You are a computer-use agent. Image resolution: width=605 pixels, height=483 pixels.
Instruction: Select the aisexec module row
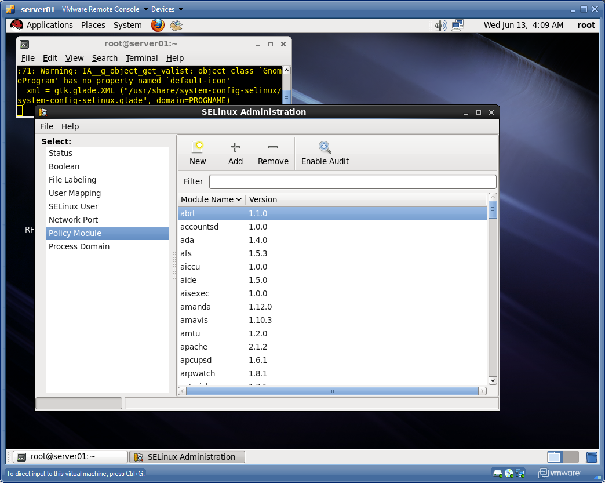tap(332, 293)
